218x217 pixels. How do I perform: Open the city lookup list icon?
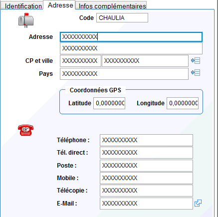(196, 60)
